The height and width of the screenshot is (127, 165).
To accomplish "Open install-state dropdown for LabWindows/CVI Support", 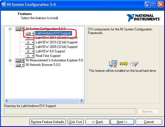I will coord(30,33).
